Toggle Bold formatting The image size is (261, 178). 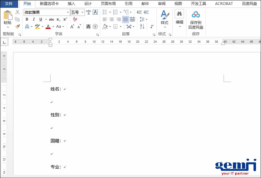27,19
